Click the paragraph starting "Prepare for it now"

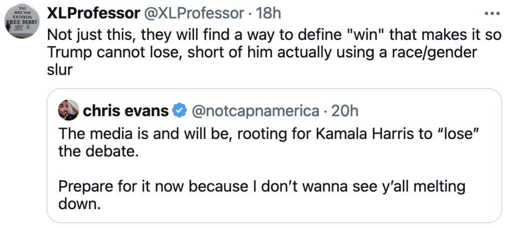coord(261,186)
